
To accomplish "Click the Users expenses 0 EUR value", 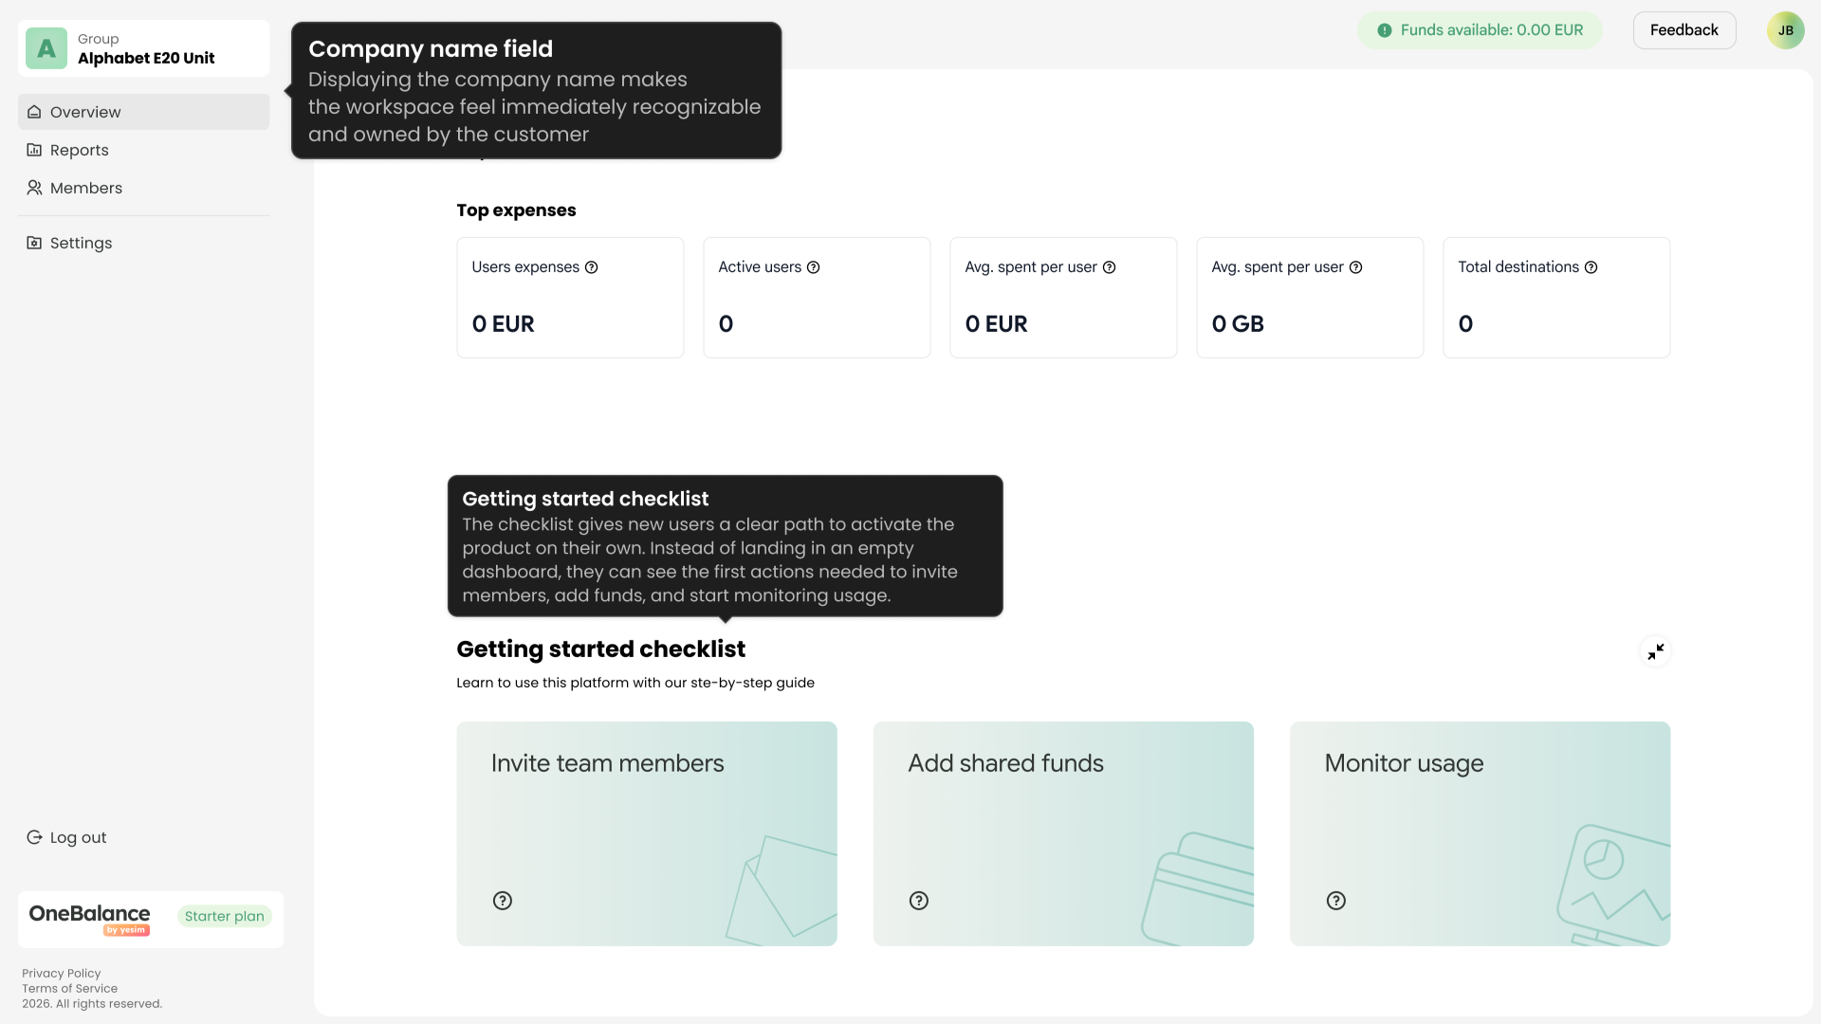I will [x=503, y=324].
